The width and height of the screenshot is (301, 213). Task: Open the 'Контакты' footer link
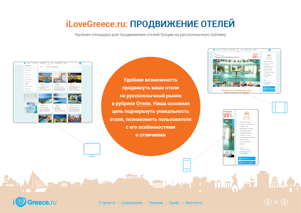click(x=194, y=203)
